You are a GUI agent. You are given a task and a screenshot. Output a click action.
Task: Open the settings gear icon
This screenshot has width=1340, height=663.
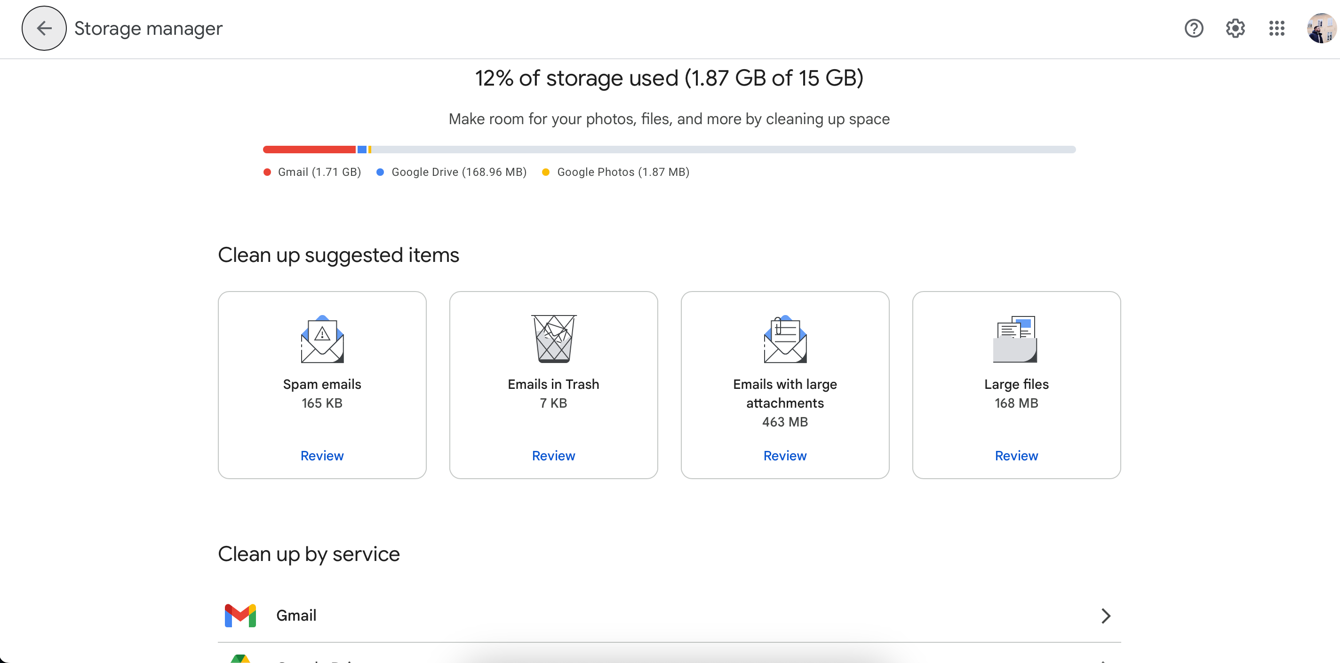coord(1235,28)
